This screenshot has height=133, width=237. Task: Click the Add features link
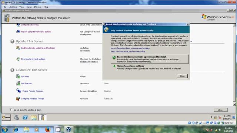point(26,83)
